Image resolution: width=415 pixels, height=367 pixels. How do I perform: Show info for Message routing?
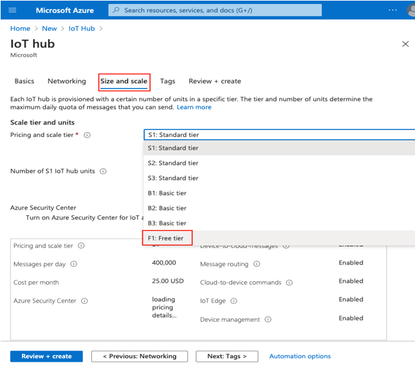pyautogui.click(x=257, y=264)
